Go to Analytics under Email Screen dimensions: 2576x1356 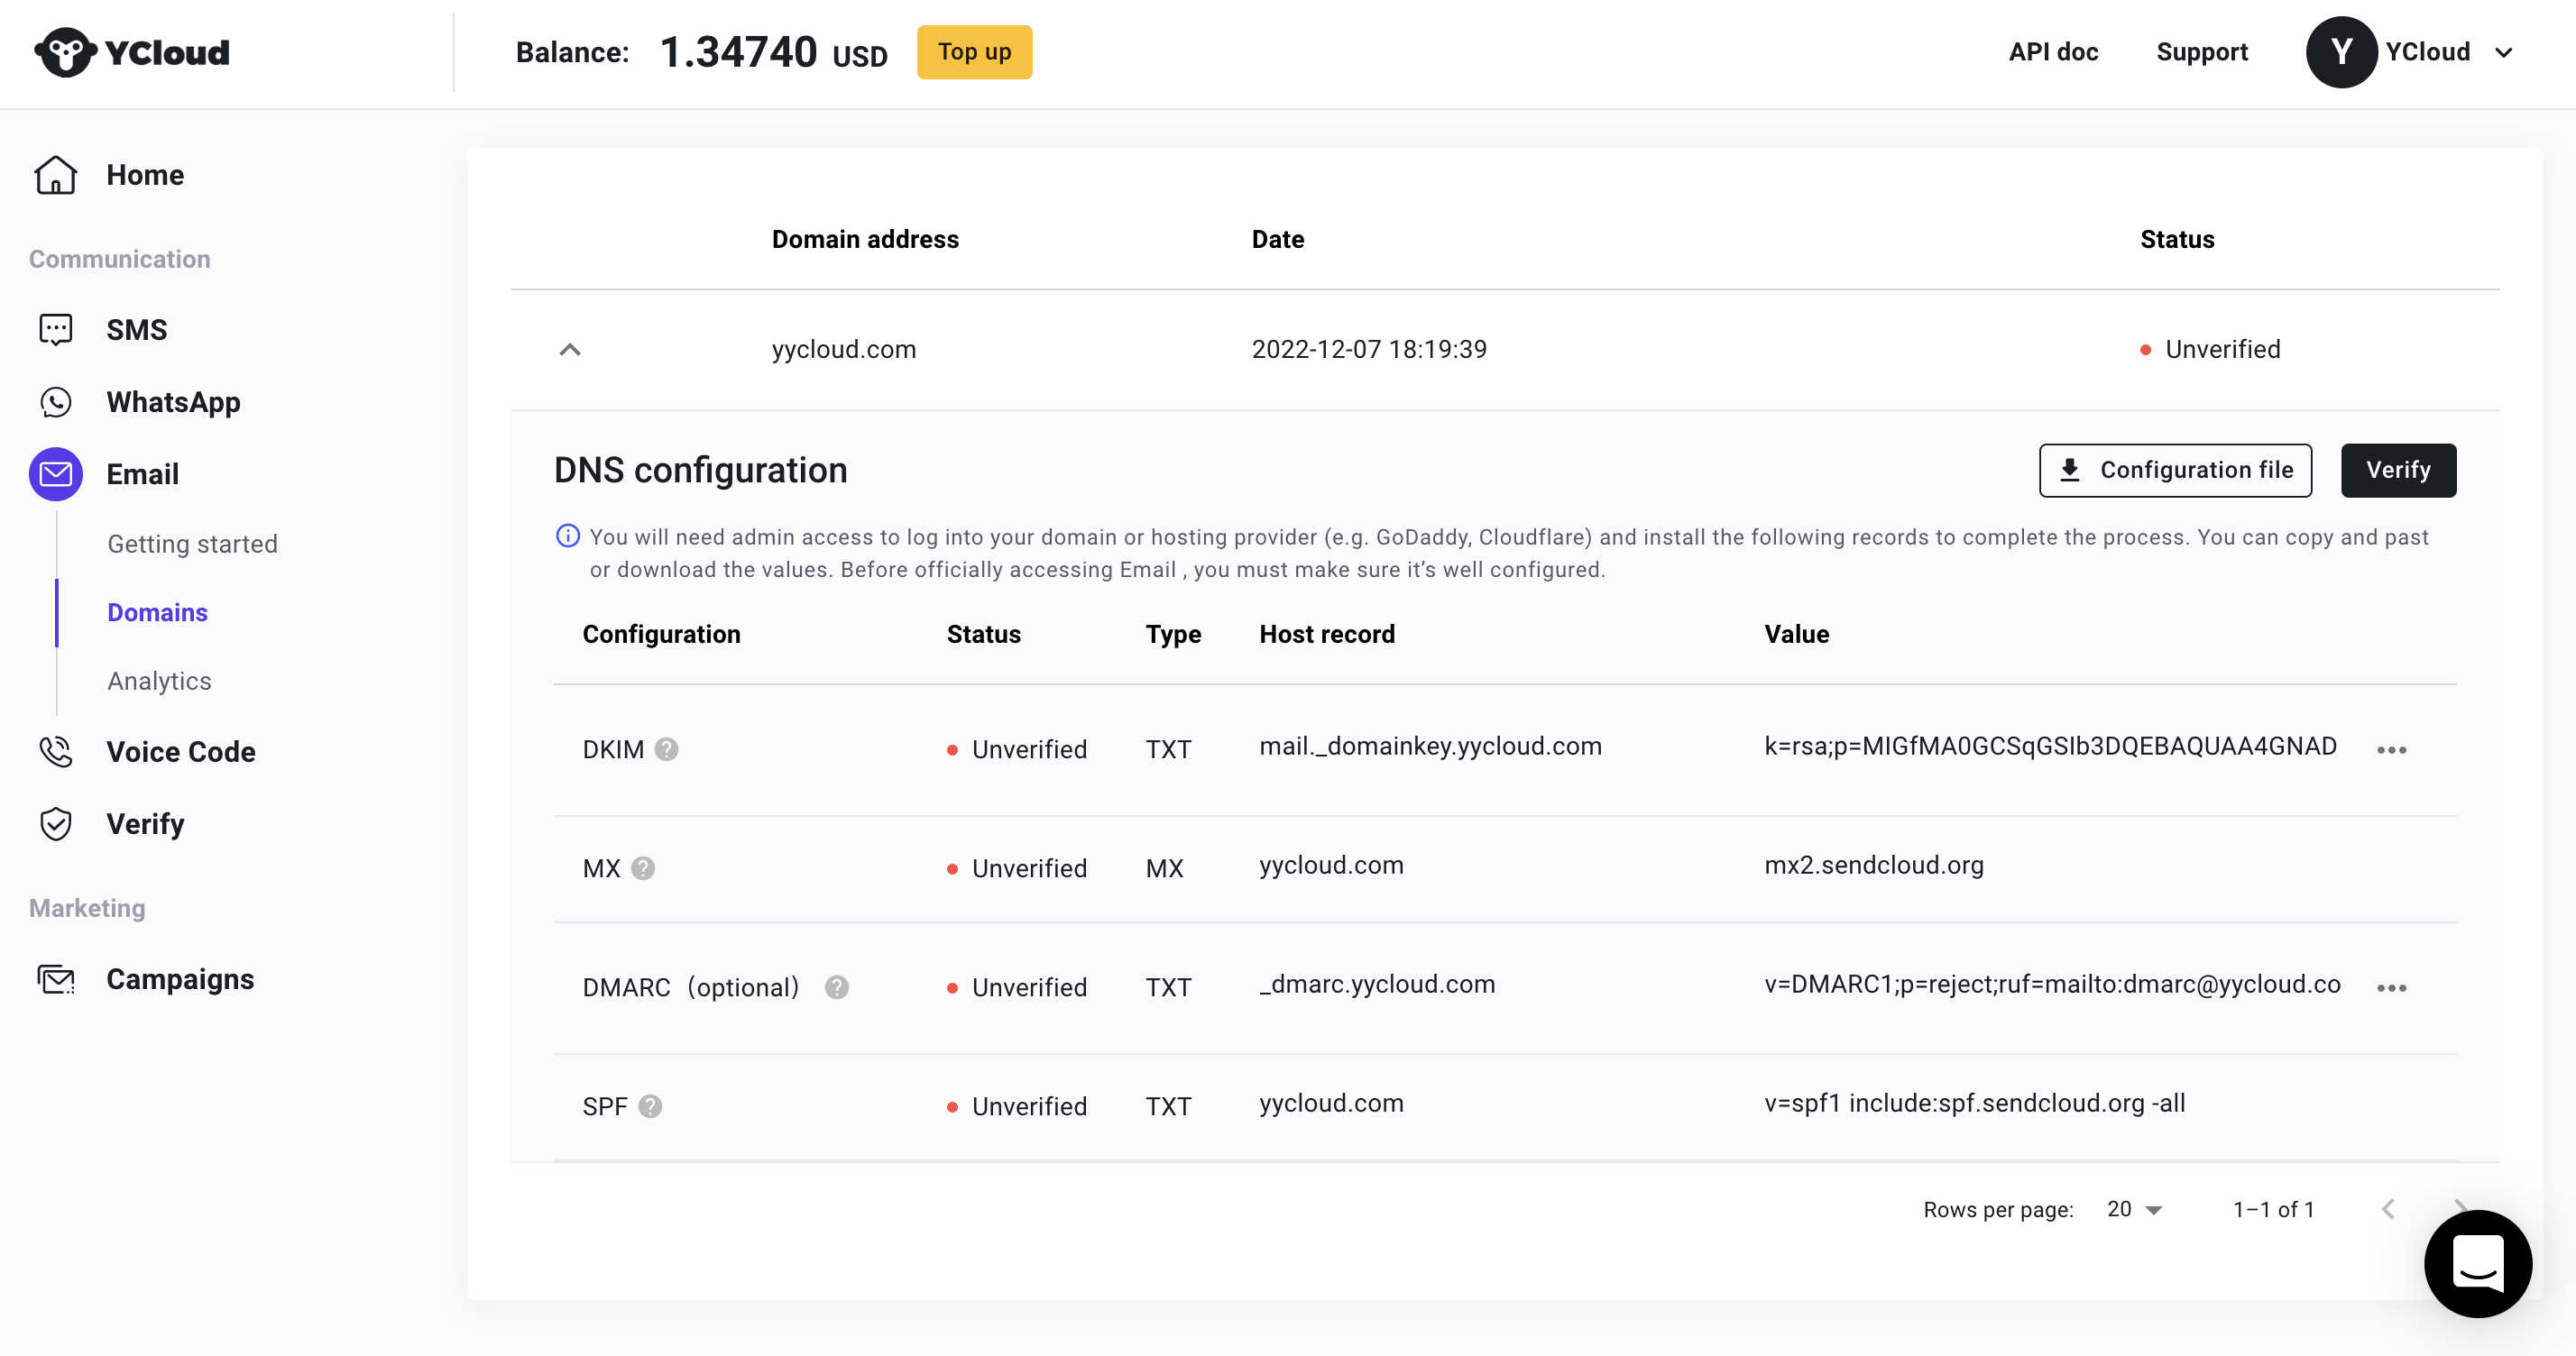coord(159,681)
